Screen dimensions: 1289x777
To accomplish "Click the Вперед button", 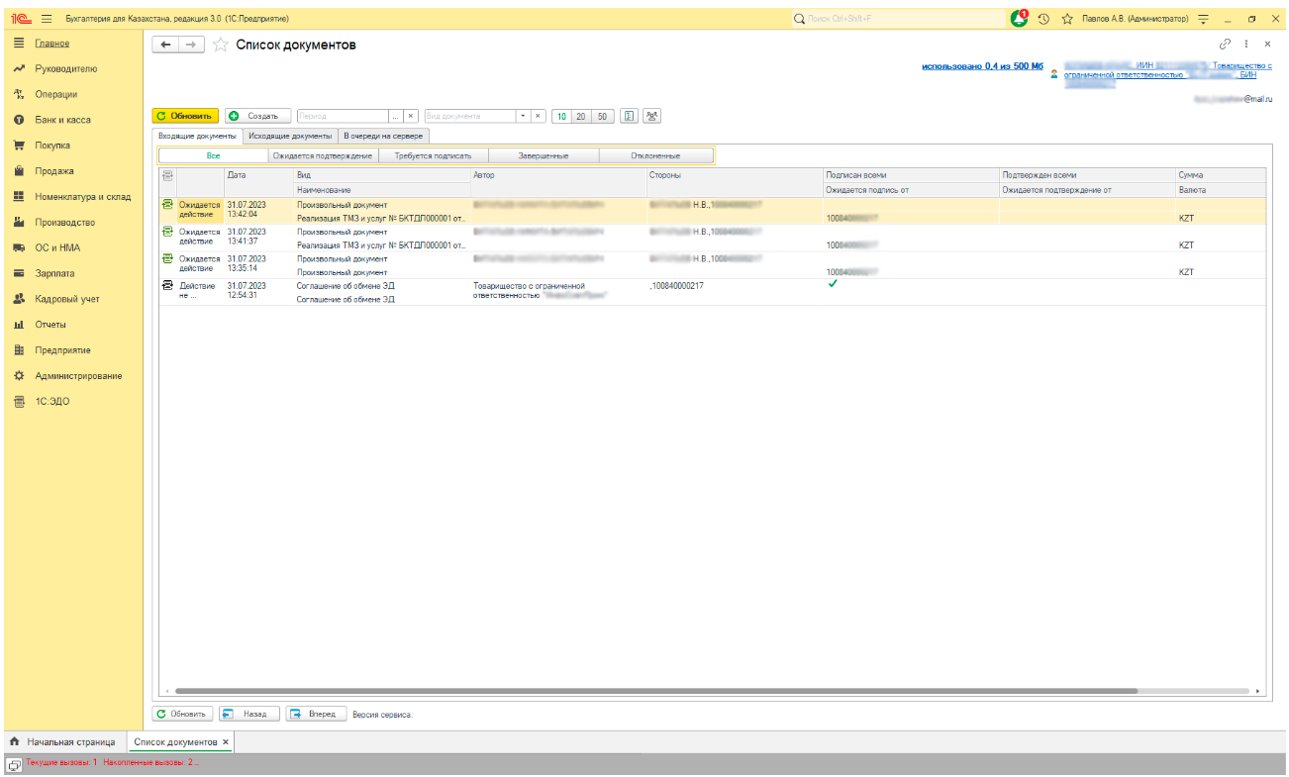I will pos(316,713).
